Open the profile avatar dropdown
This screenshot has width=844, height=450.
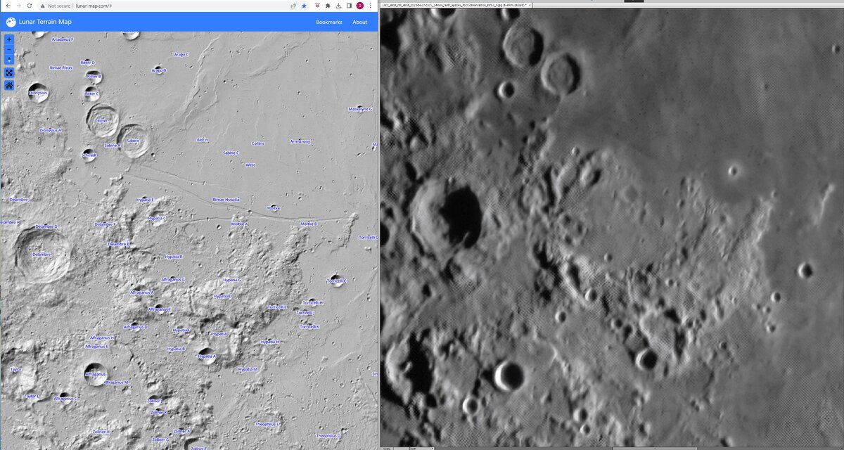(x=359, y=6)
